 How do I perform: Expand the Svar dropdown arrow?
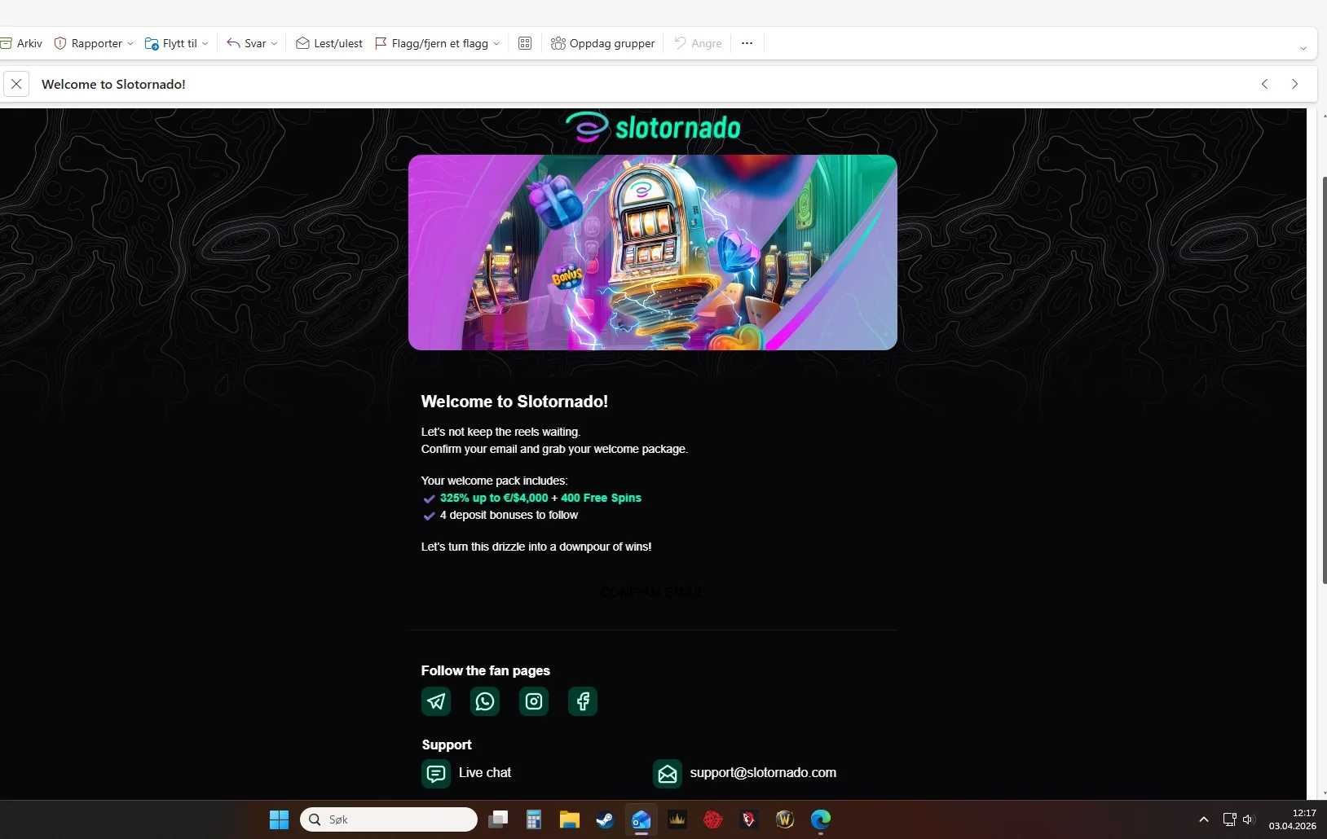coord(274,44)
